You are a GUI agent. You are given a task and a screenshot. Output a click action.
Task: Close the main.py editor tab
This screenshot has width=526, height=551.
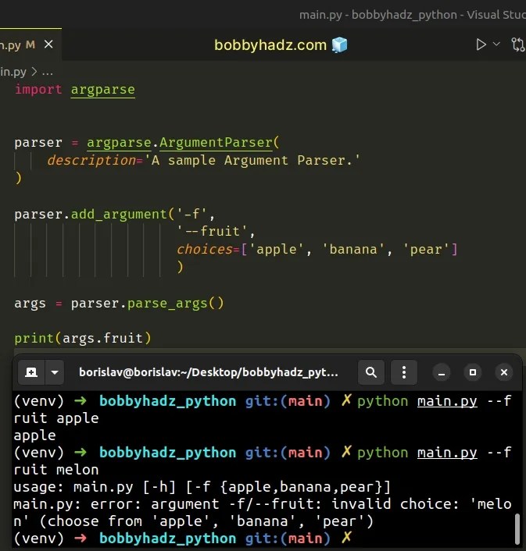48,44
